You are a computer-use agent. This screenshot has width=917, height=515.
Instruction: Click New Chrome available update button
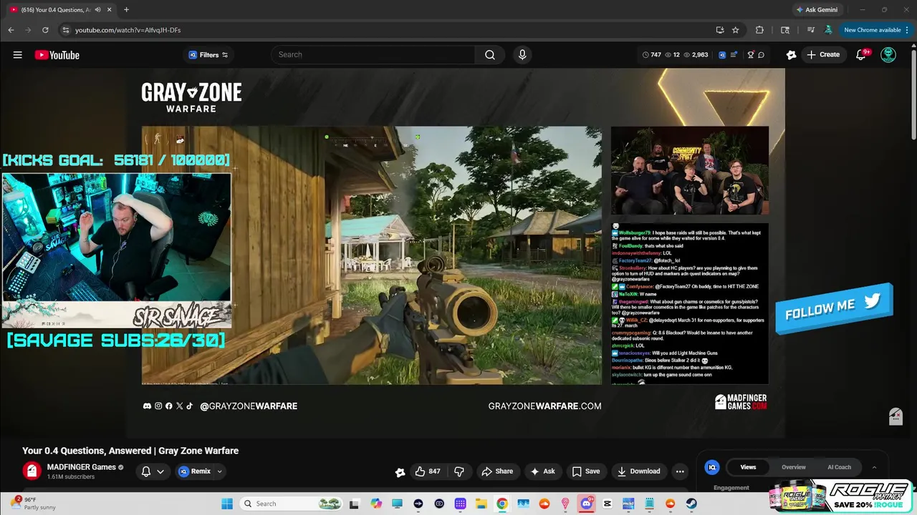[872, 30]
